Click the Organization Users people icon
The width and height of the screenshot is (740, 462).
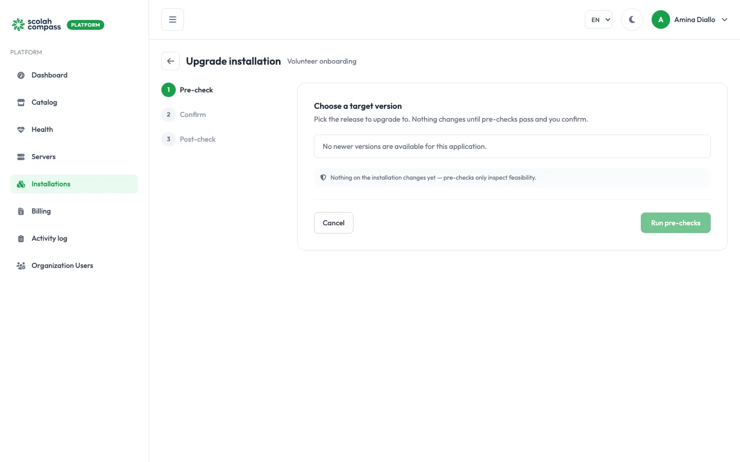pos(21,266)
